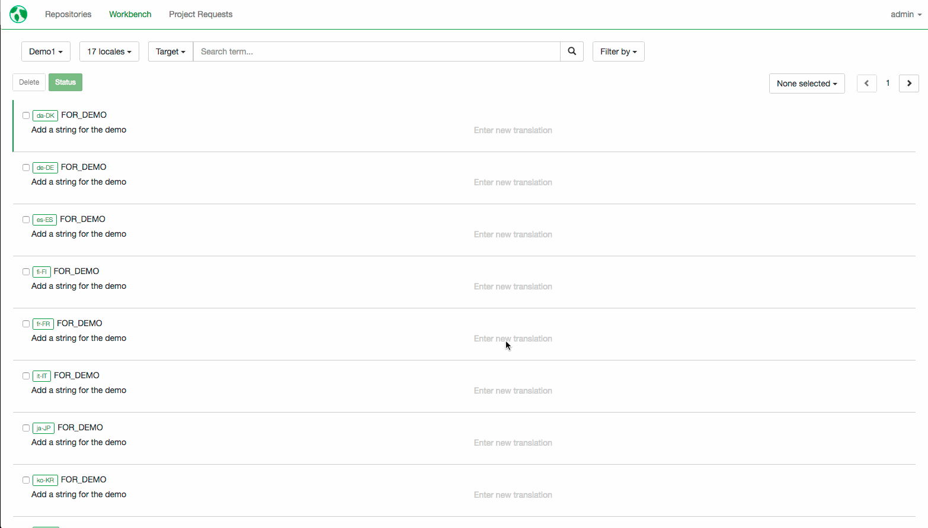Go to next page arrow
Image resolution: width=928 pixels, height=528 pixels.
909,83
